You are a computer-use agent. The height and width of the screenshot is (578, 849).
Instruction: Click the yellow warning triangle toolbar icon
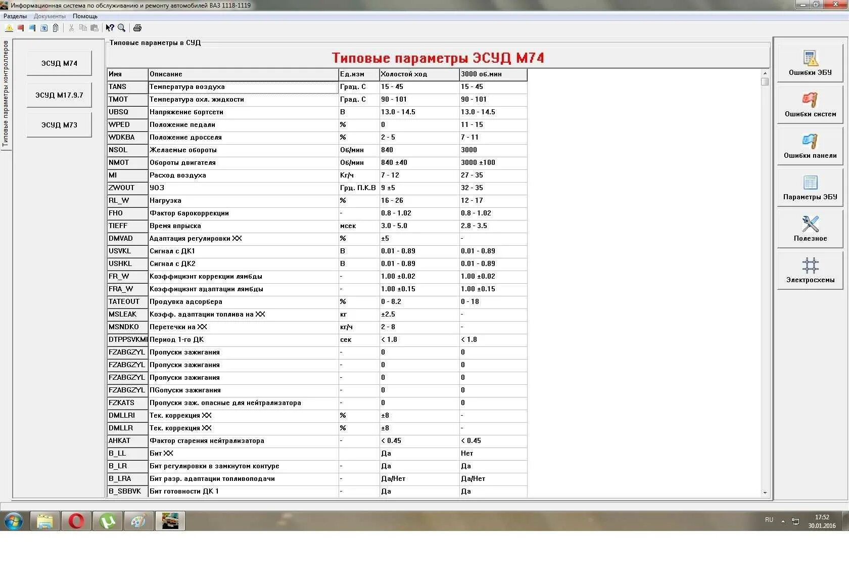[x=9, y=28]
